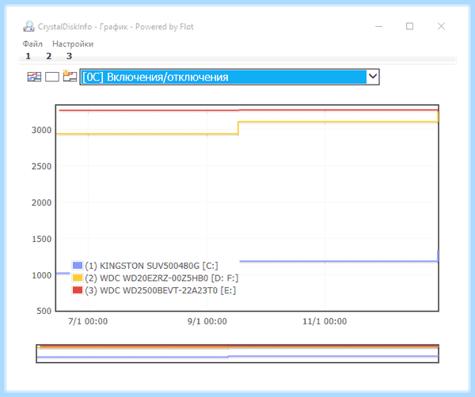Open the Файл menu
This screenshot has height=397, width=475.
pyautogui.click(x=32, y=43)
